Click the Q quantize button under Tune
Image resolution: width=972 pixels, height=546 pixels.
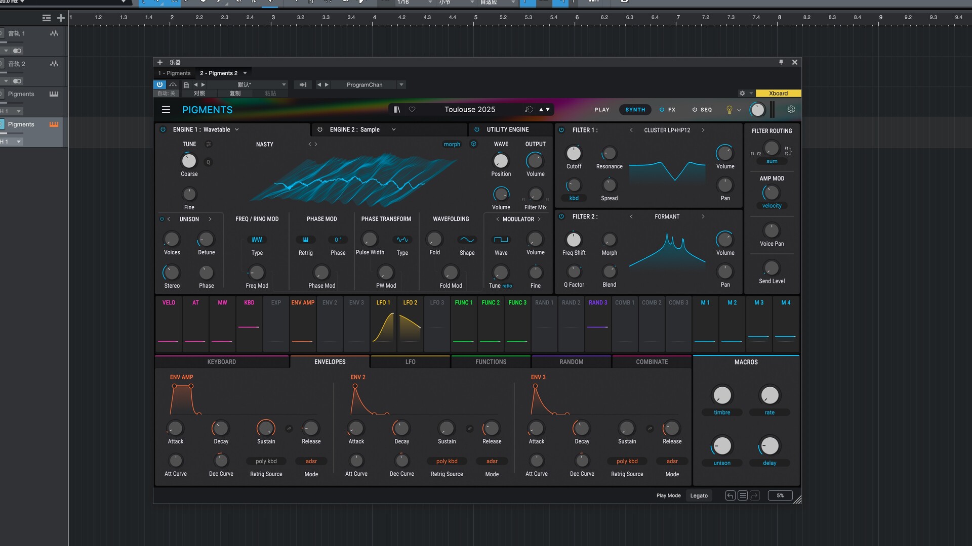208,162
